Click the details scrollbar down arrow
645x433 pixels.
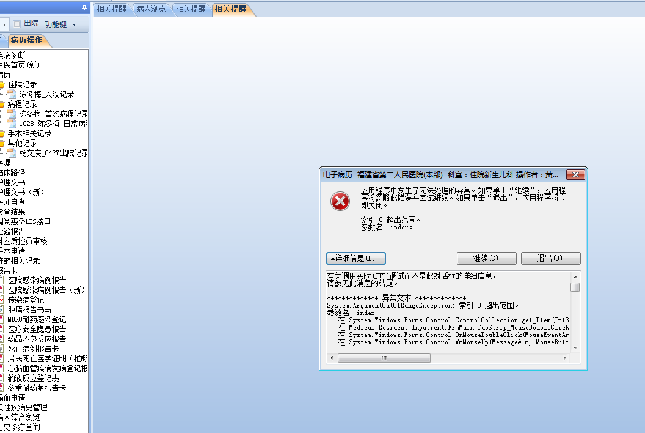pos(575,348)
